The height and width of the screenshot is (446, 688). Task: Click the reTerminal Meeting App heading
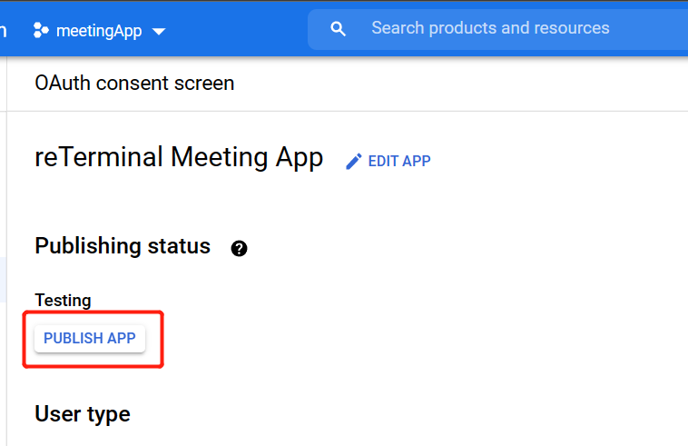click(x=179, y=157)
